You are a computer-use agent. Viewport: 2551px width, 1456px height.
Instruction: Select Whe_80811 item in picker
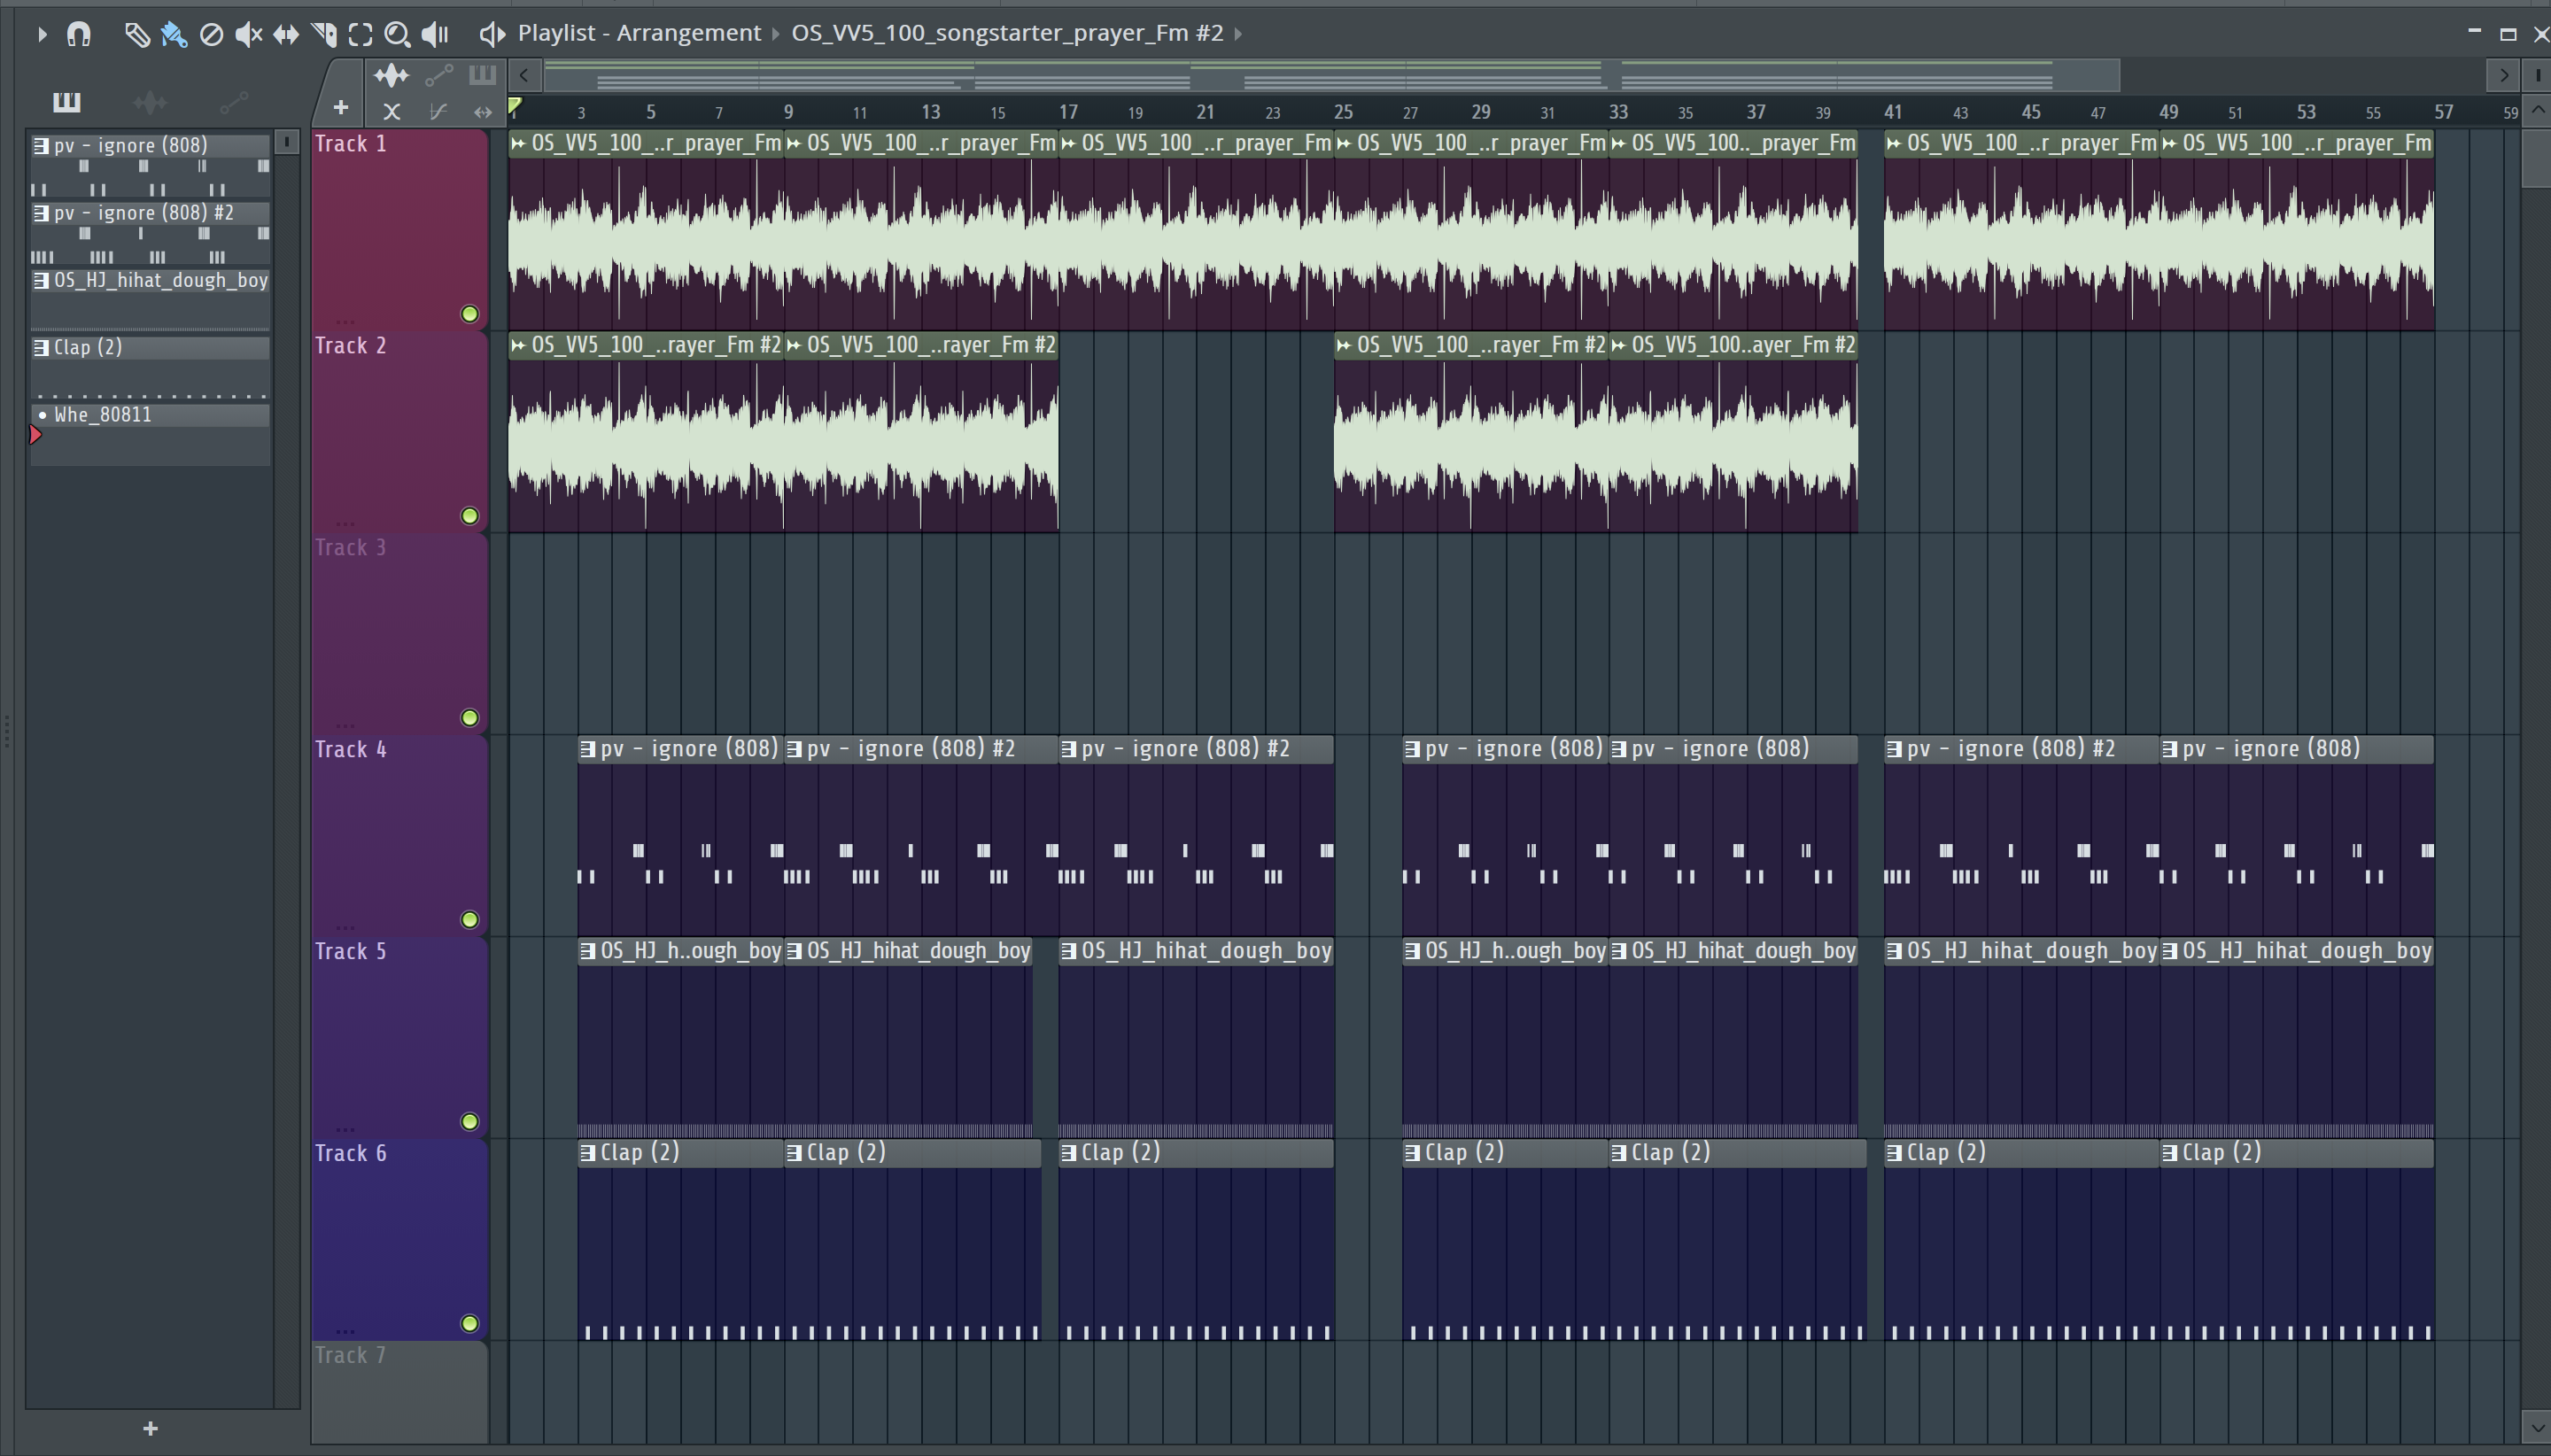150,435
